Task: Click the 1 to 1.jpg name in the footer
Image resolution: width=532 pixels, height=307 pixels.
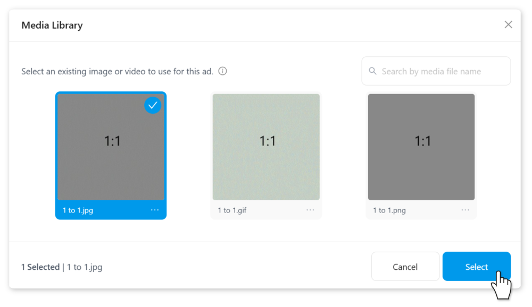Action: pyautogui.click(x=85, y=267)
